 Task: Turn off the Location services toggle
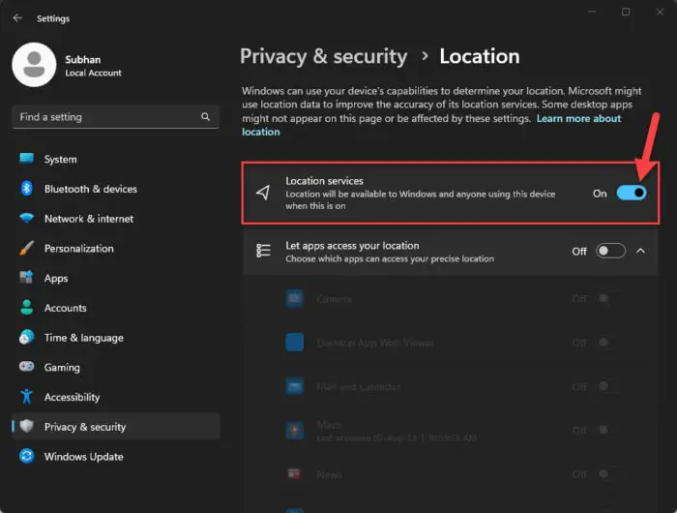pos(632,194)
